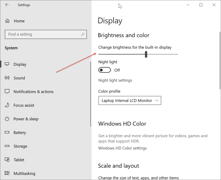Click the Power & sleep power icon

pos(7,119)
